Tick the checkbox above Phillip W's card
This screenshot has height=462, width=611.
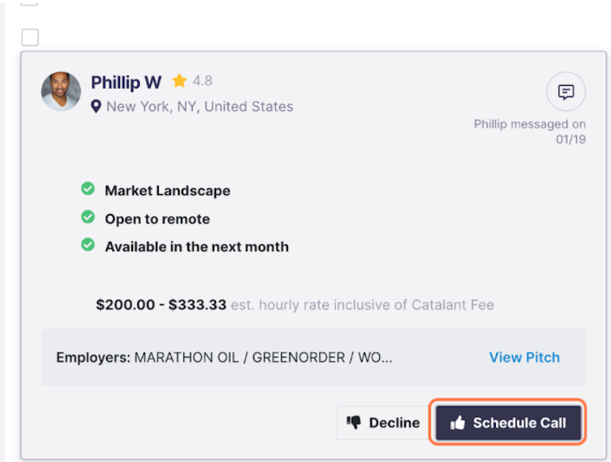point(30,38)
